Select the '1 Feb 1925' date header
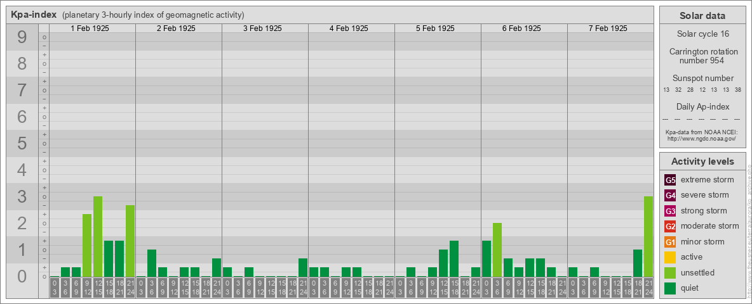 [90, 28]
